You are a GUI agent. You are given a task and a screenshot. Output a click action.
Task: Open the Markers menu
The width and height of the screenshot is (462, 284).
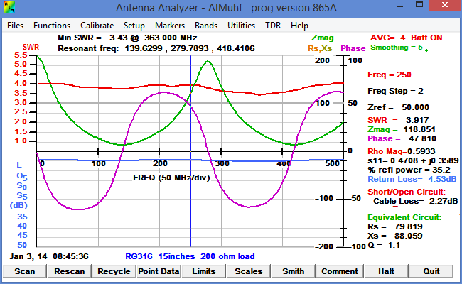tap(170, 25)
